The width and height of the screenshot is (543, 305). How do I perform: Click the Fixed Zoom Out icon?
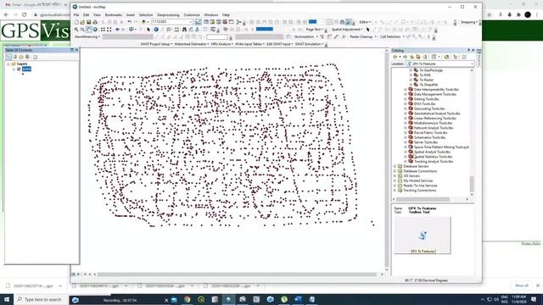click(109, 30)
